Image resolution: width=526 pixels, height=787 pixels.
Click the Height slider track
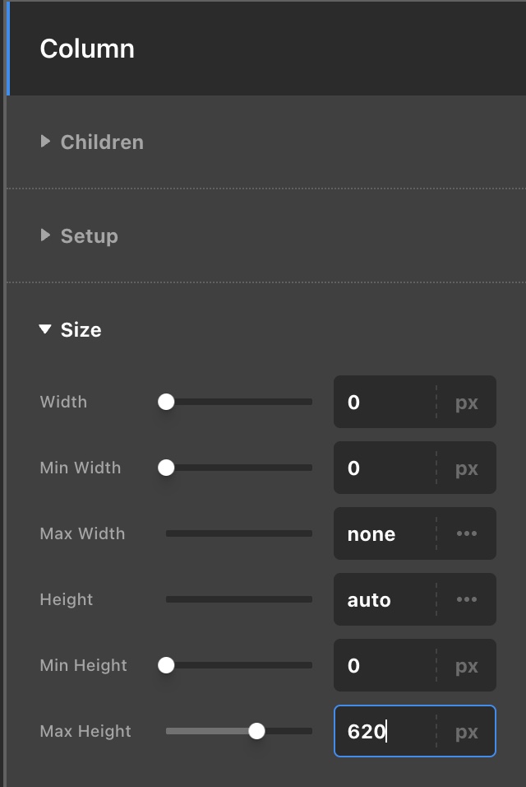[238, 599]
